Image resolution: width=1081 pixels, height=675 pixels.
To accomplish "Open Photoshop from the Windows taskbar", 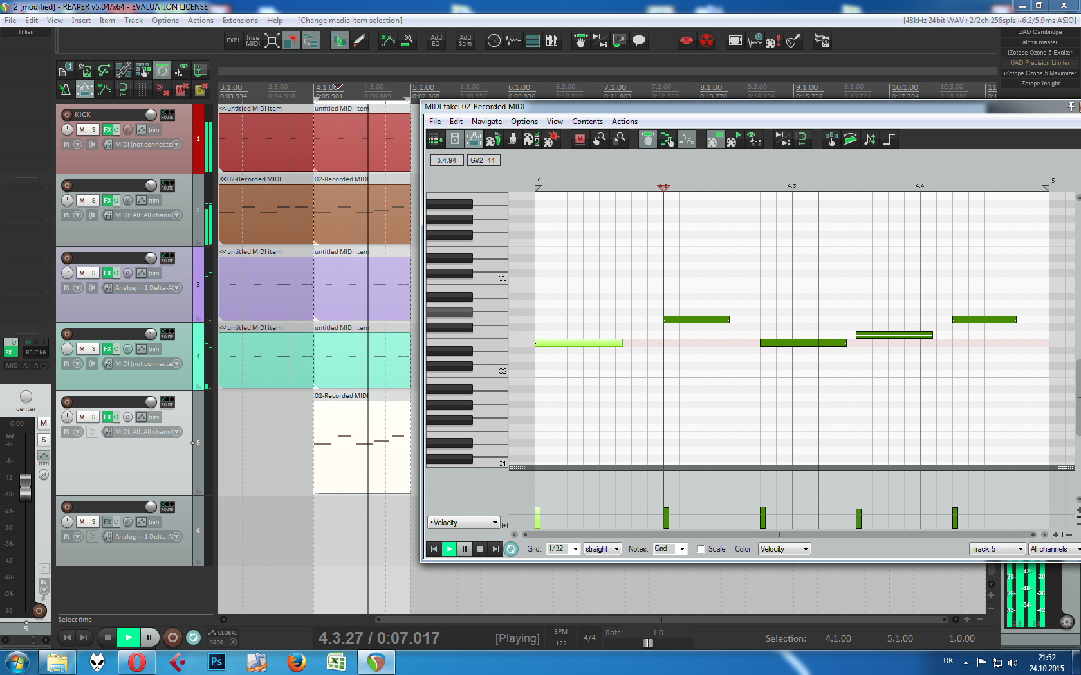I will click(217, 661).
